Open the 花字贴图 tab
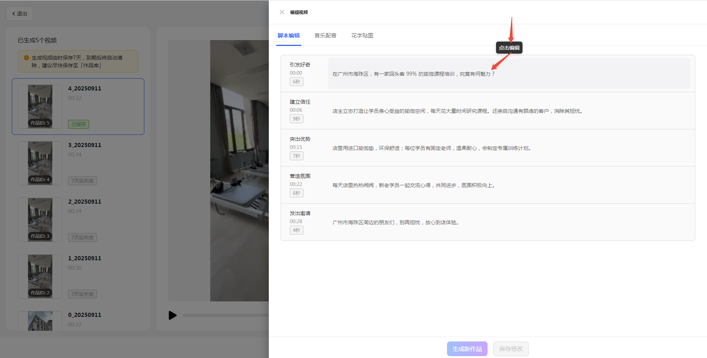Image resolution: width=707 pixels, height=358 pixels. [x=362, y=36]
